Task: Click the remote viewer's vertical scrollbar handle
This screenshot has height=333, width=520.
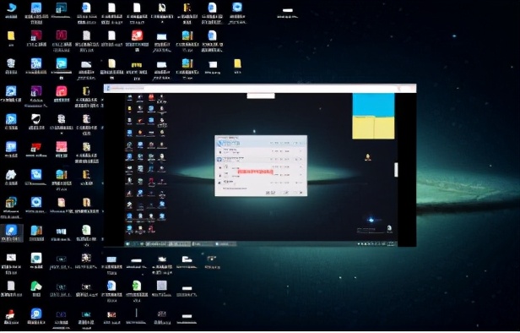Action: click(396, 170)
